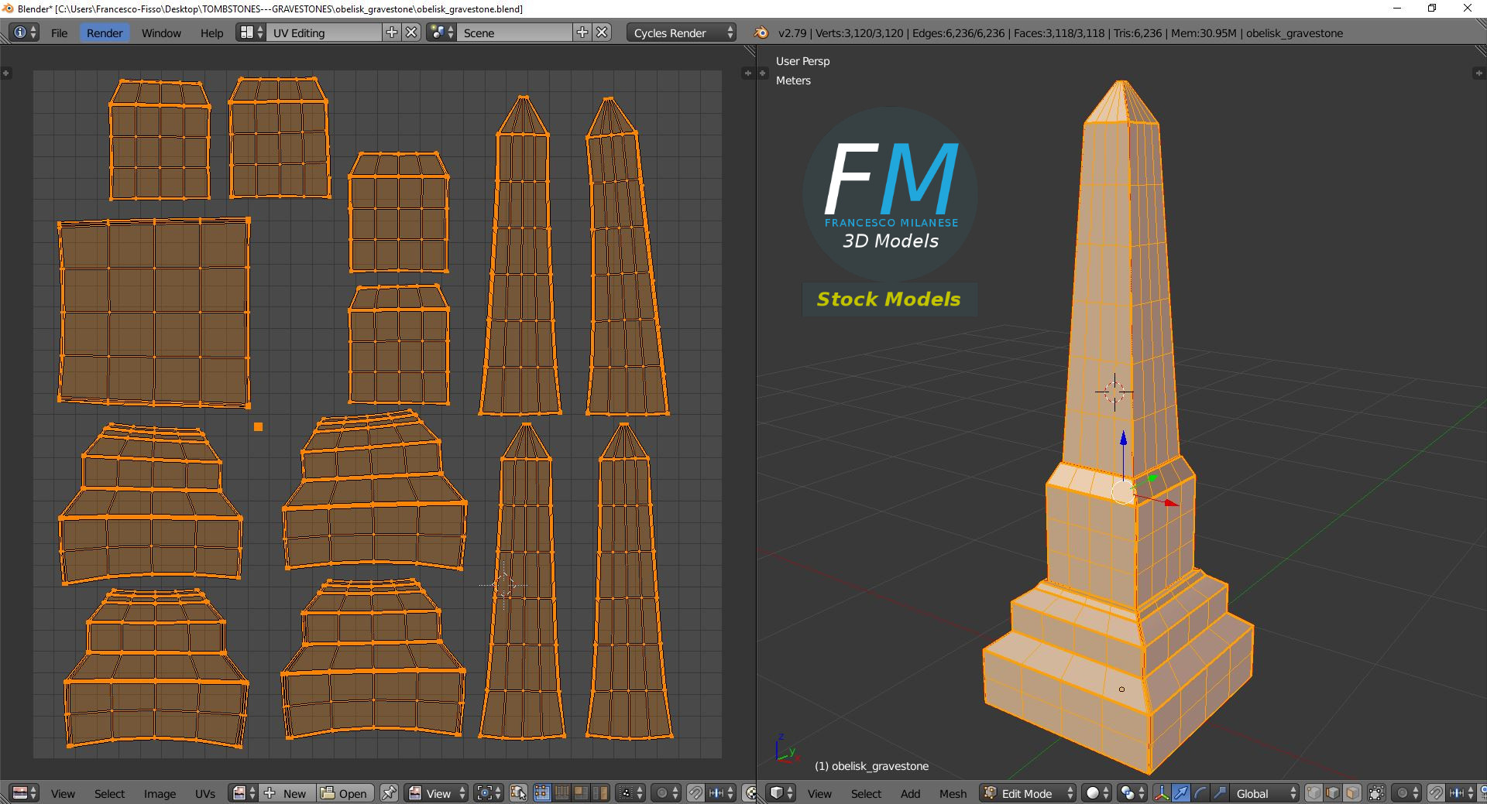Toggle snapping in UV editor
This screenshot has height=804, width=1487.
click(x=695, y=793)
